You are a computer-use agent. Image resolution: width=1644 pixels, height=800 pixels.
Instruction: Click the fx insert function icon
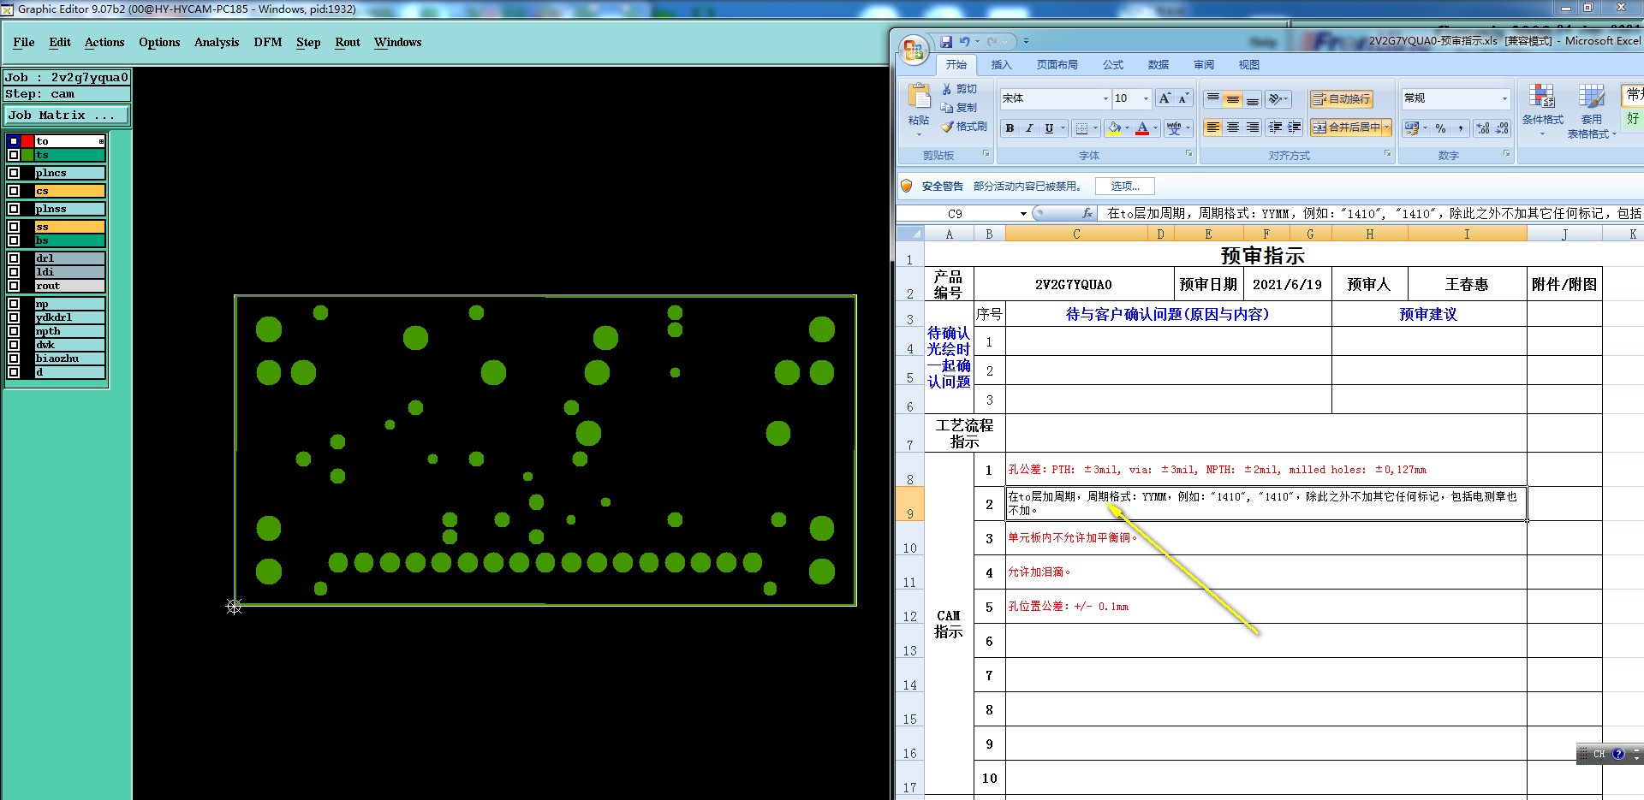(x=1087, y=213)
